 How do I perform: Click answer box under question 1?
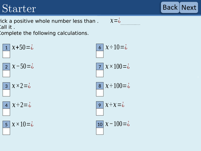pyautogui.click(x=6, y=54)
